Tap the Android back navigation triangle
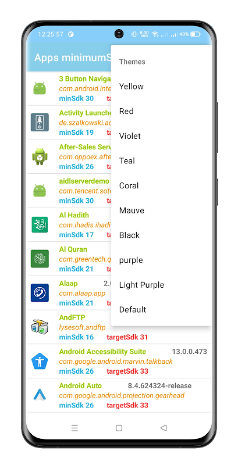The height and width of the screenshot is (465, 238). [x=163, y=428]
